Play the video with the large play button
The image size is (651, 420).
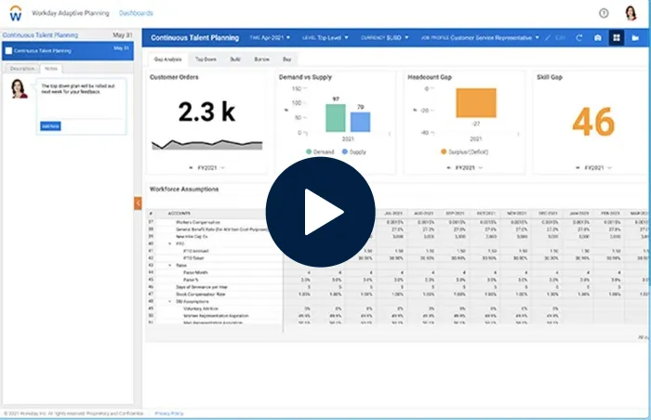pyautogui.click(x=320, y=212)
